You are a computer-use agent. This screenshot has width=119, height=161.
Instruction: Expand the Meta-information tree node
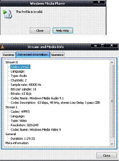coord(17,143)
